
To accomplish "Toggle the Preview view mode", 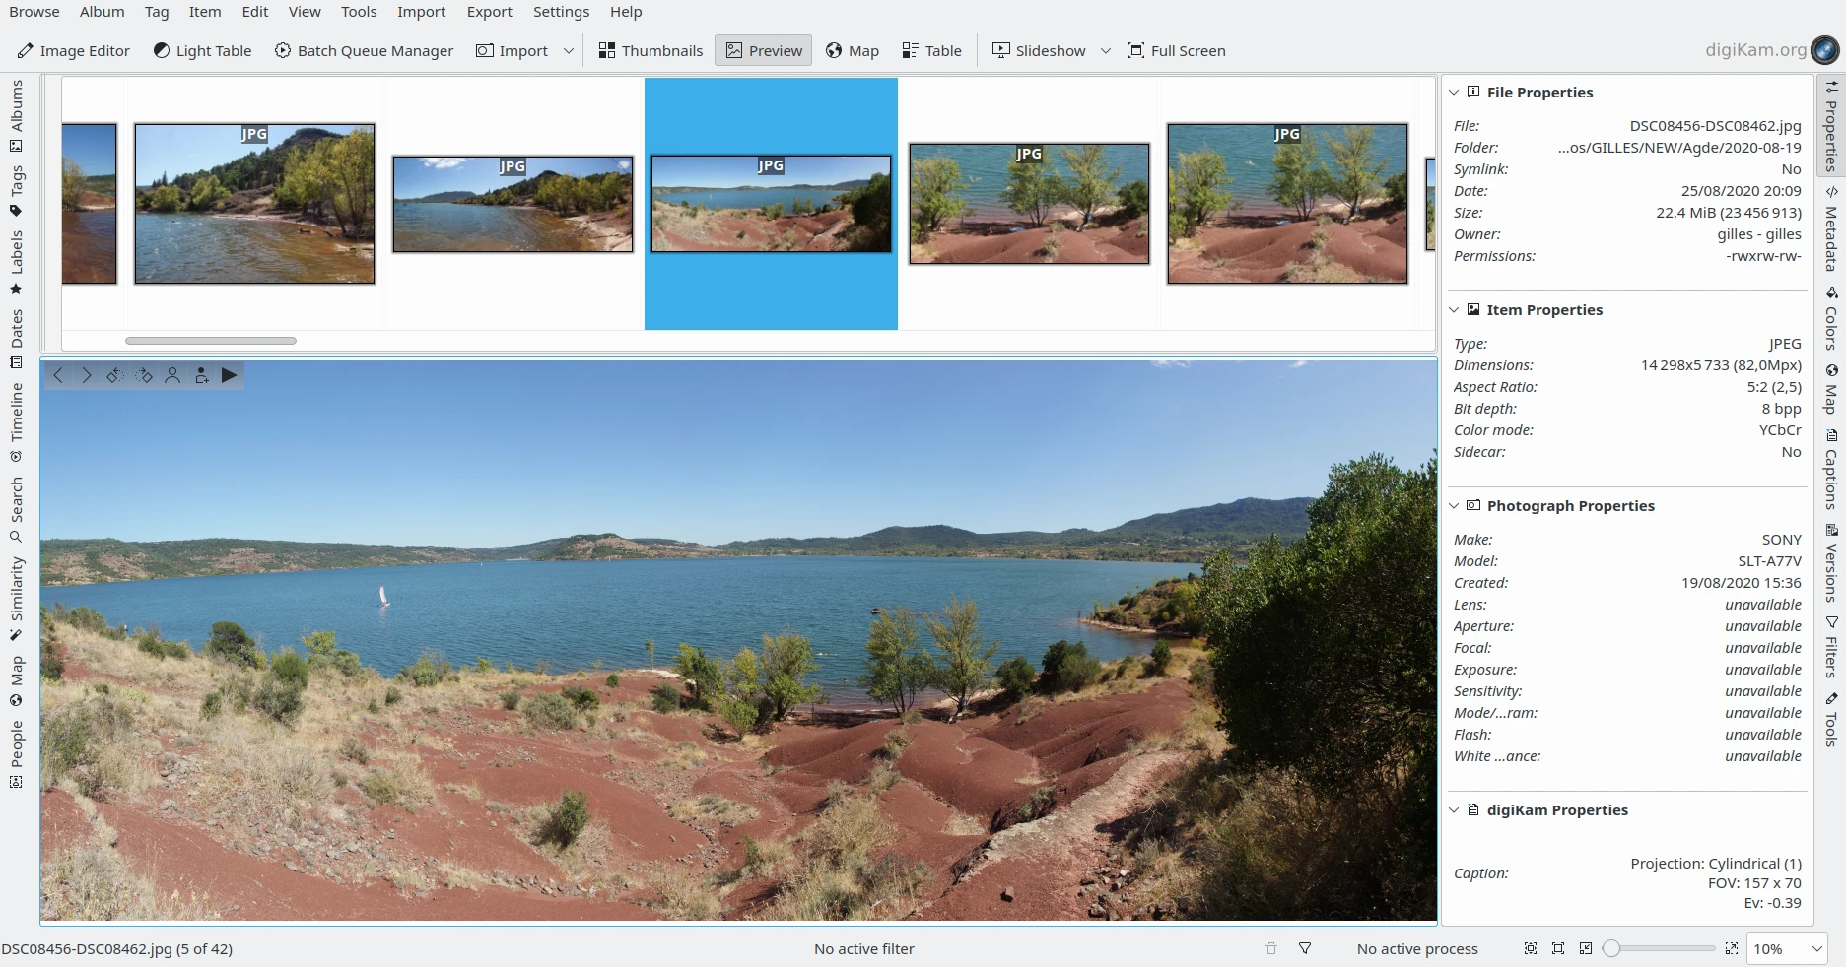I will [764, 51].
